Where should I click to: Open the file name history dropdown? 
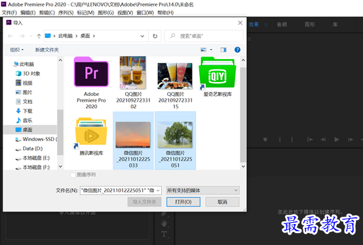click(158, 190)
